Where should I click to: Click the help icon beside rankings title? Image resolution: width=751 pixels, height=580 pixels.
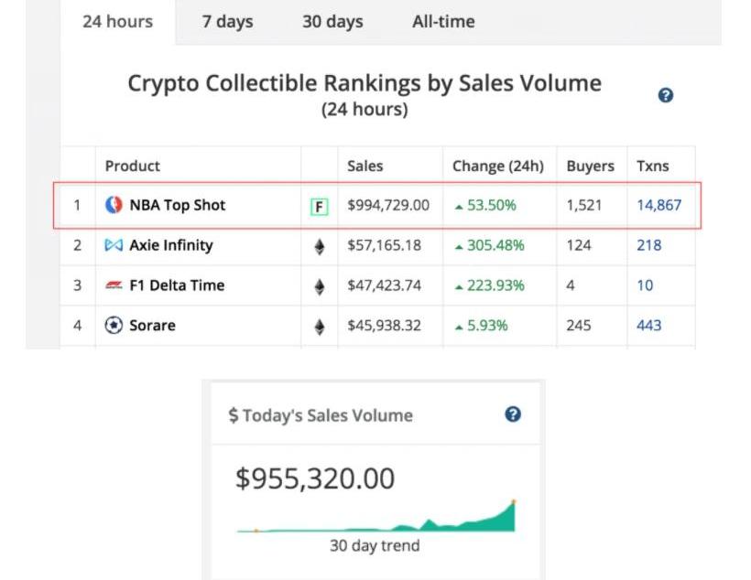[x=666, y=95]
